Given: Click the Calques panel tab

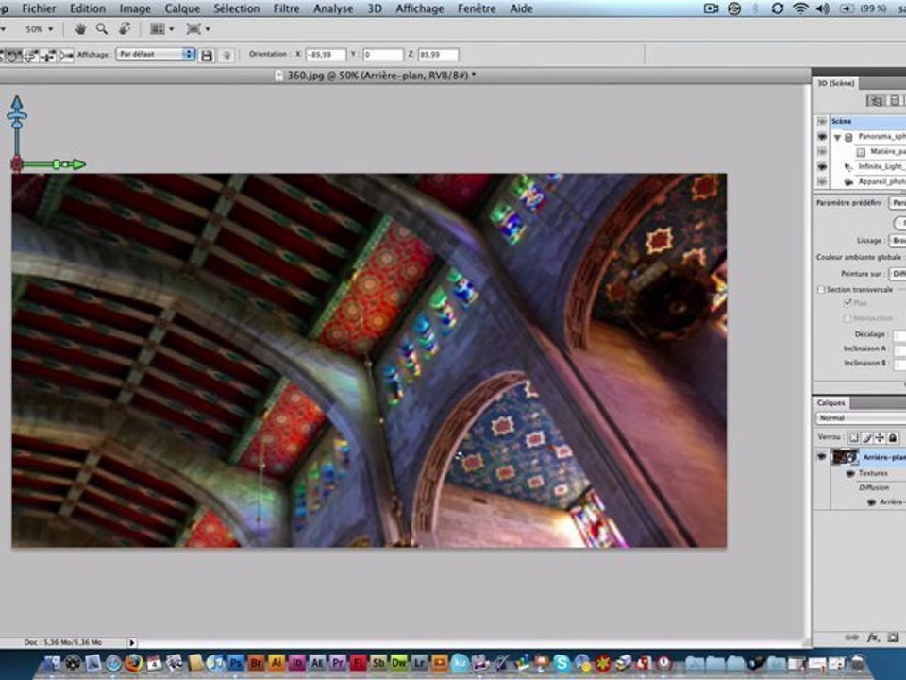Looking at the screenshot, I should click(x=831, y=402).
